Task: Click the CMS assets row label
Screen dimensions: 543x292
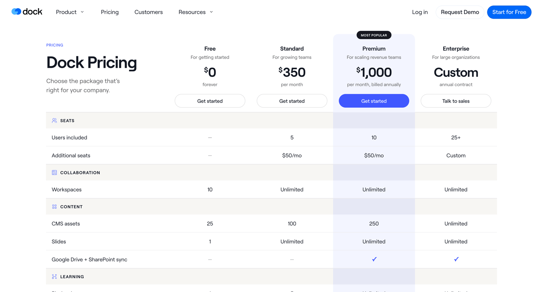Action: click(x=66, y=223)
